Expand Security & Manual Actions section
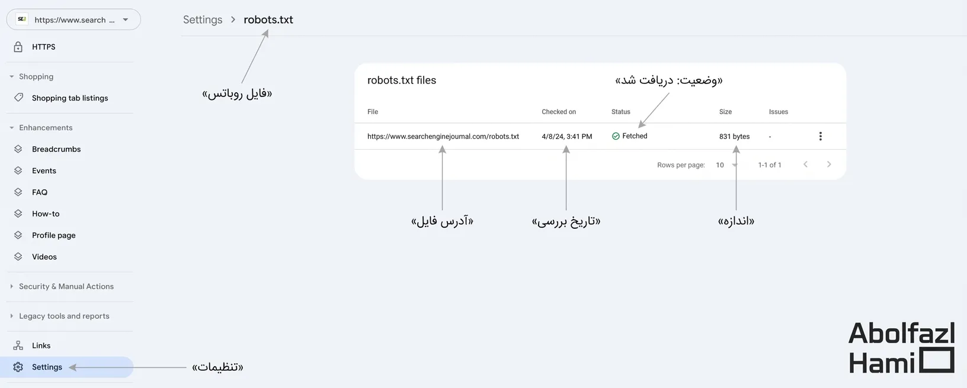The width and height of the screenshot is (967, 388). pyautogui.click(x=12, y=286)
